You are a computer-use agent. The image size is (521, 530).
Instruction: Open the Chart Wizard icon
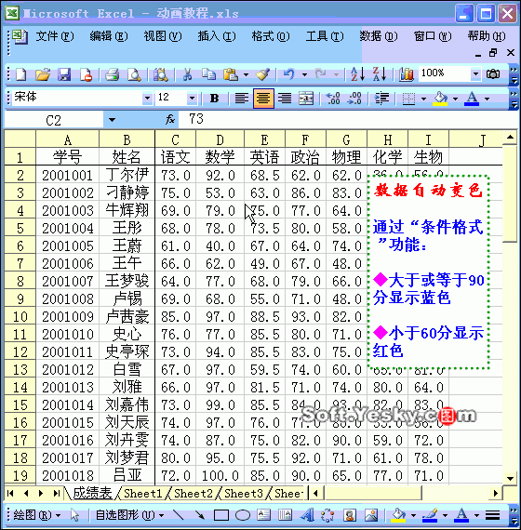tap(407, 74)
